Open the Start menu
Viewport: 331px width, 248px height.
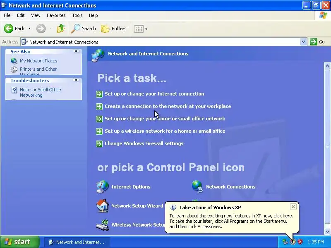[19, 242]
